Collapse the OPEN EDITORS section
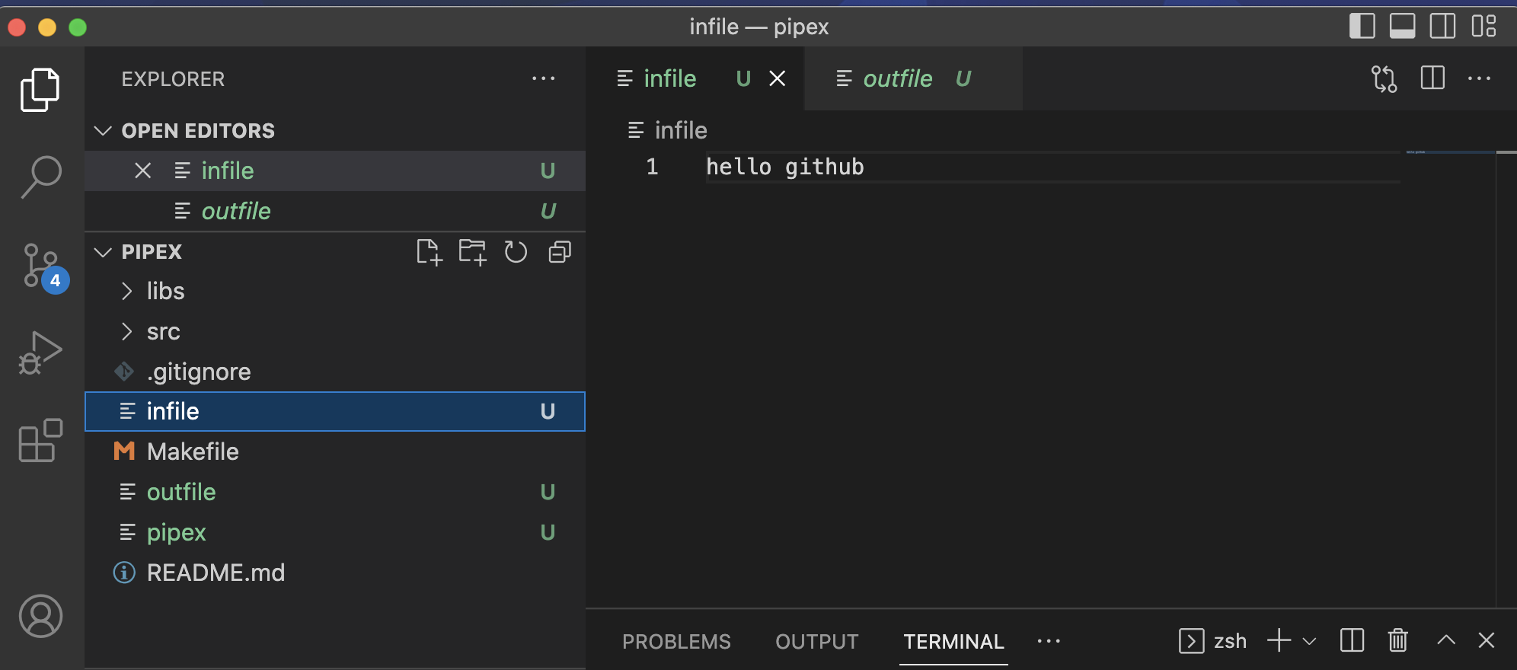The width and height of the screenshot is (1517, 670). (335, 131)
